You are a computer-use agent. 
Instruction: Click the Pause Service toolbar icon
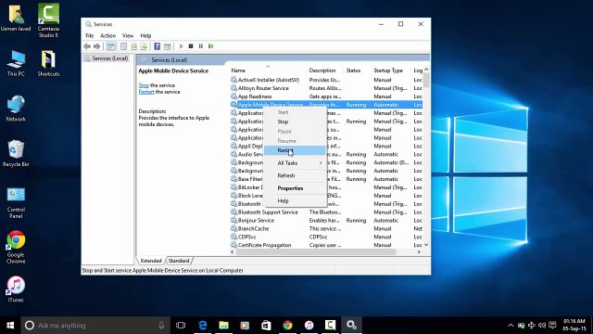(201, 46)
